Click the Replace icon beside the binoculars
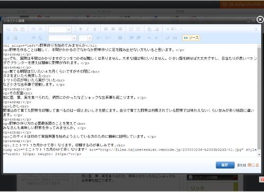Image resolution: width=264 pixels, height=192 pixels. [41, 38]
